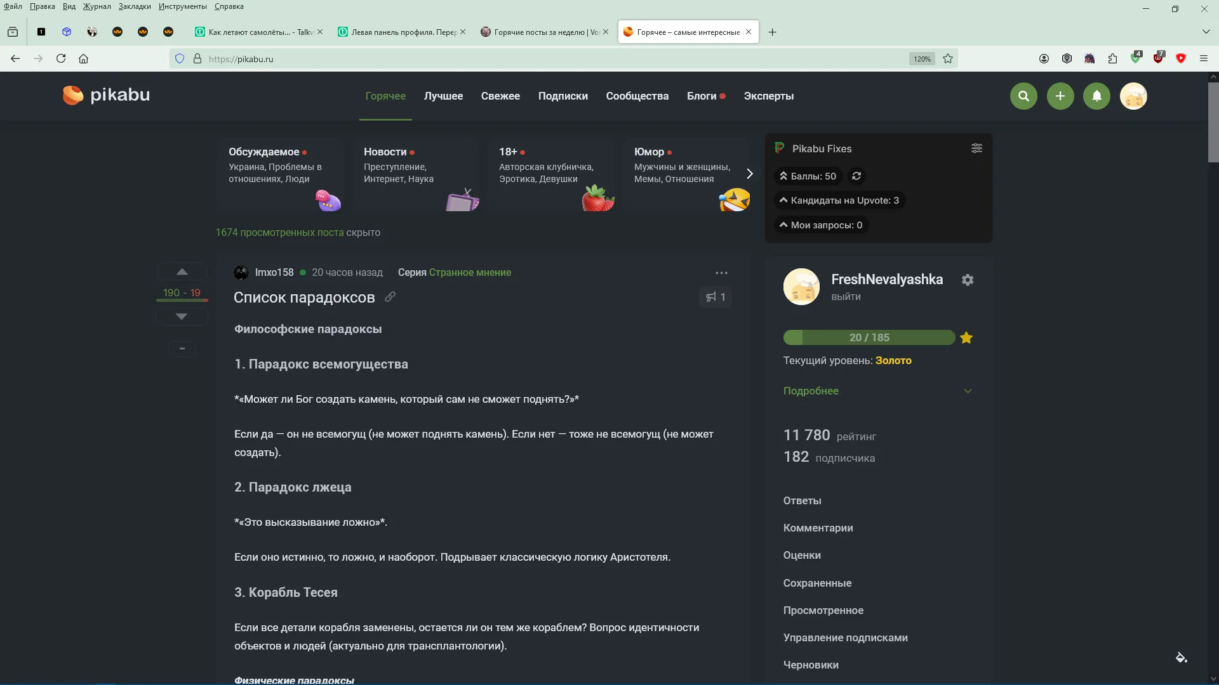The width and height of the screenshot is (1219, 685).
Task: Open new browser tab
Action: (772, 32)
